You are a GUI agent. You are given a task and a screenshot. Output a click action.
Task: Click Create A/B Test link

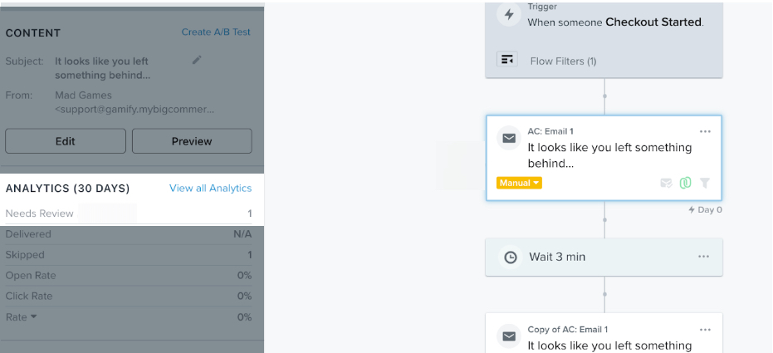click(x=216, y=32)
